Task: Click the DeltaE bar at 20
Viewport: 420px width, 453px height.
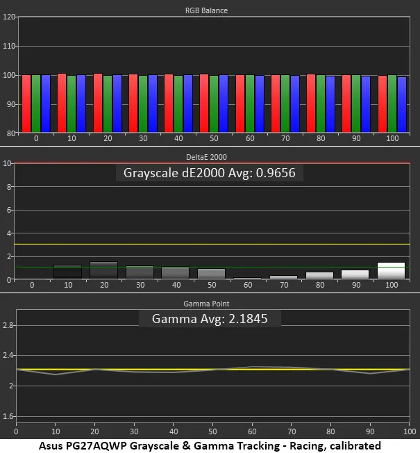Action: (103, 271)
